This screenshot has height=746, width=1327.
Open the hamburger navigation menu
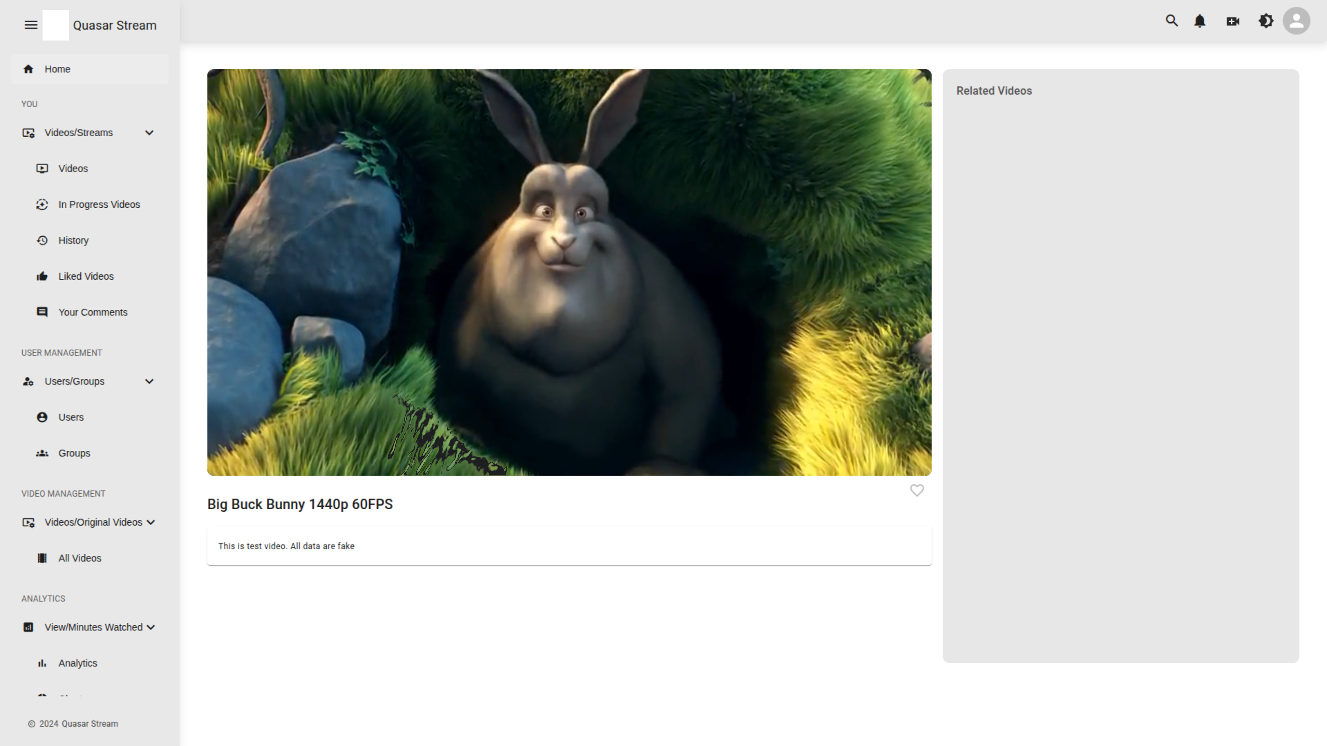click(x=31, y=25)
